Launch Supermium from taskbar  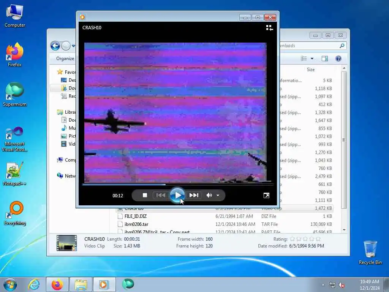coord(128,284)
